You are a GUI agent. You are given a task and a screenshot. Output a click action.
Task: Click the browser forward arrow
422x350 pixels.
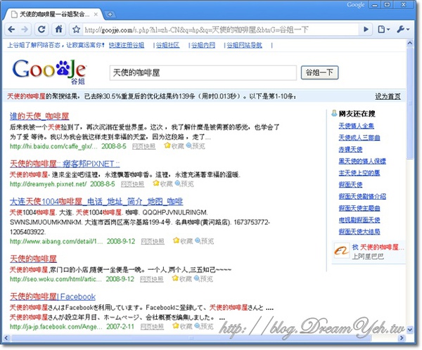click(25, 30)
